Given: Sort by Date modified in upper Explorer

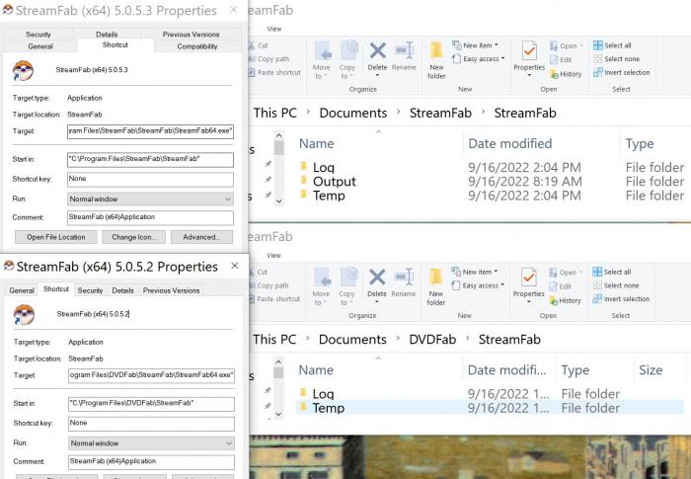Looking at the screenshot, I should pos(510,143).
